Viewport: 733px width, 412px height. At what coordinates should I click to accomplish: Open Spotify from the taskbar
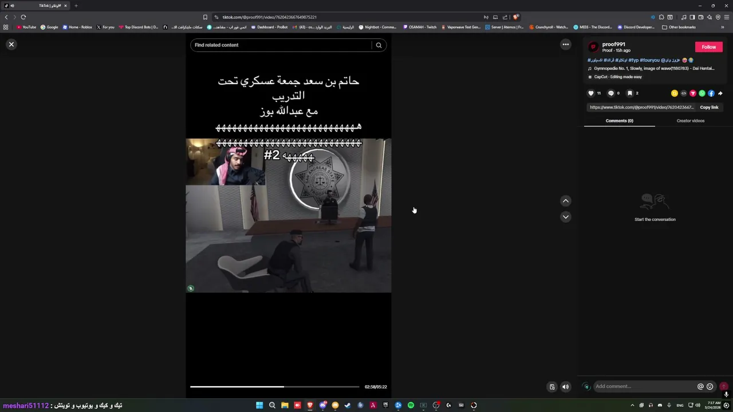411,405
